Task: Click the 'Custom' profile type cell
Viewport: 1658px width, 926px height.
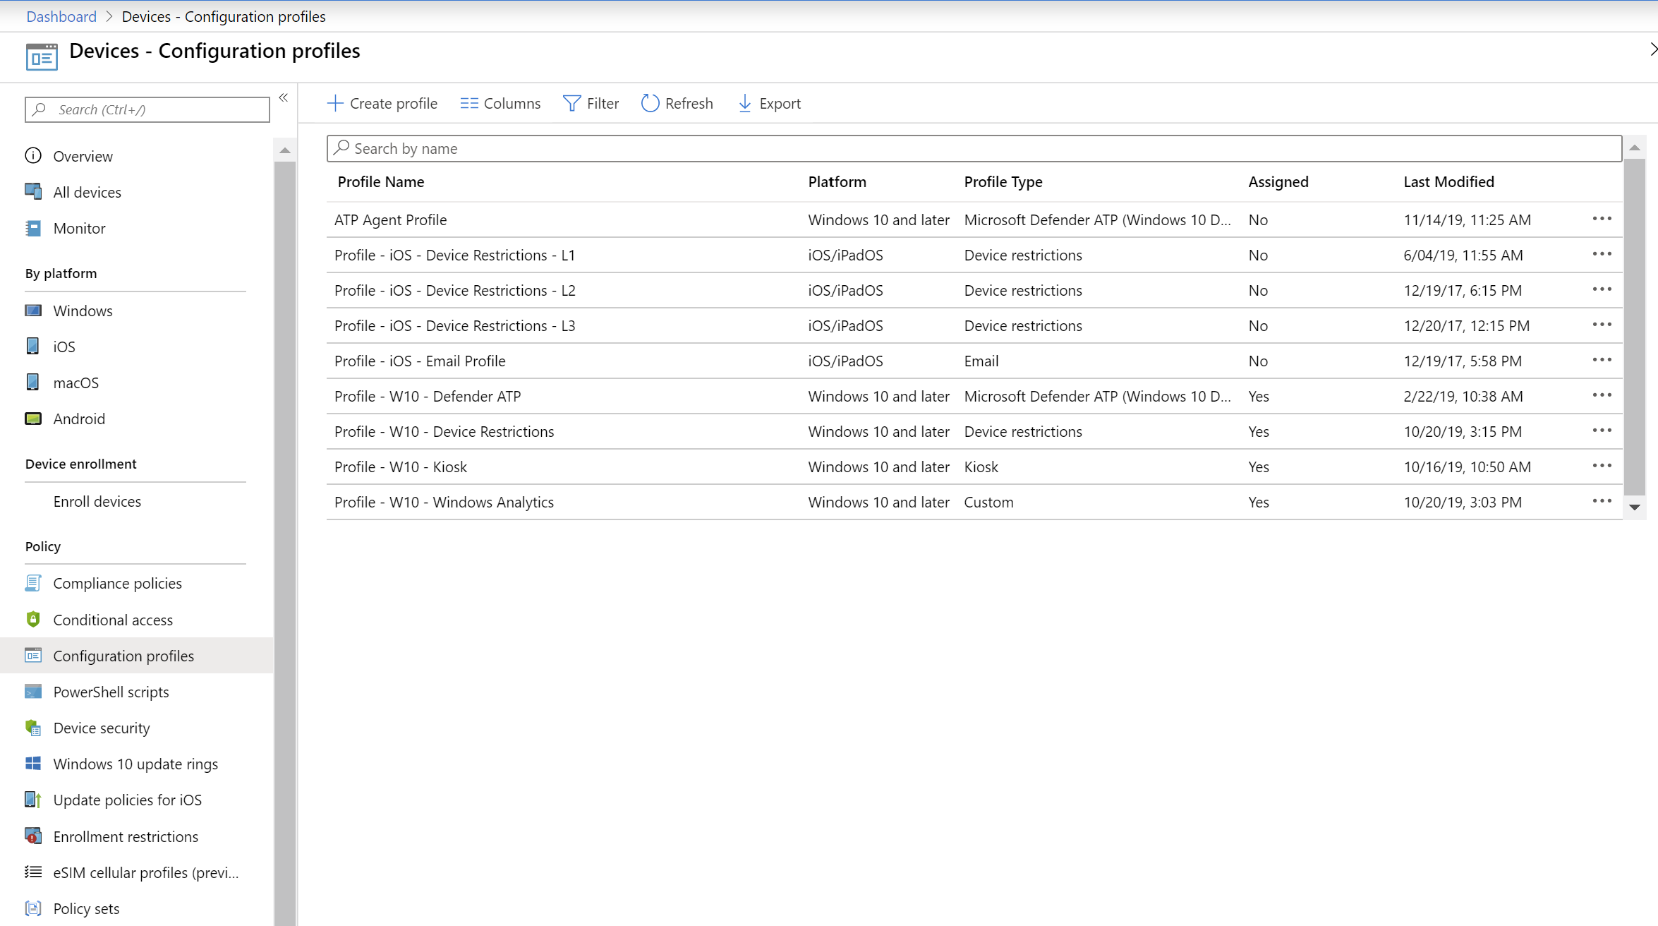Action: point(988,502)
